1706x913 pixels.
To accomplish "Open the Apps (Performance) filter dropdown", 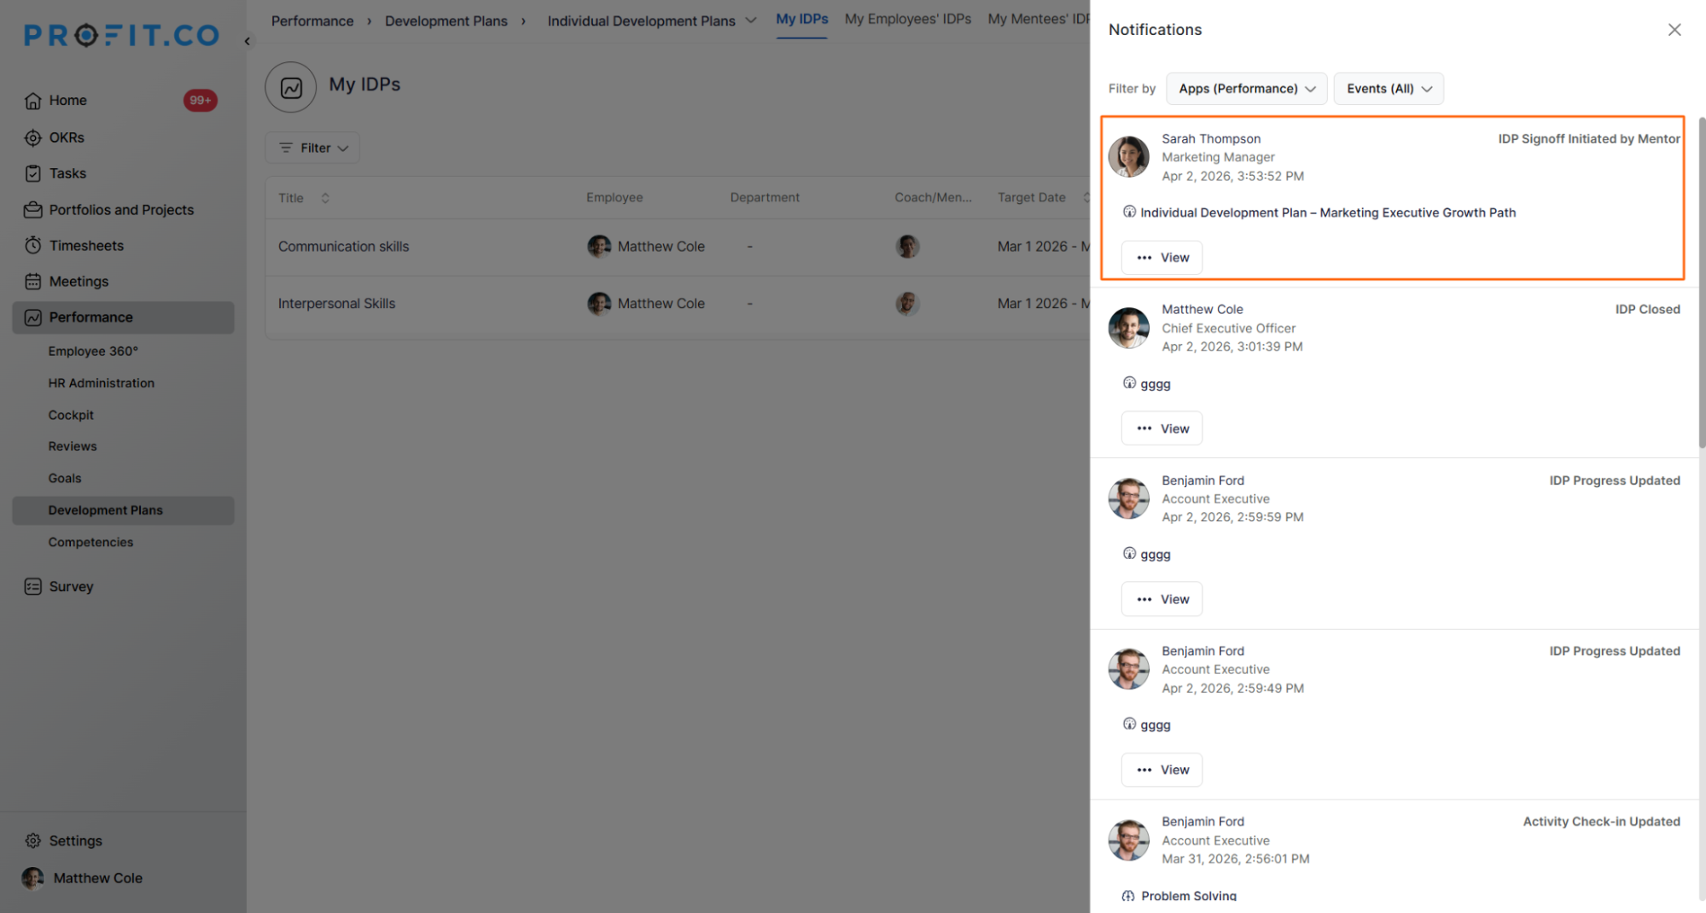I will tap(1246, 89).
